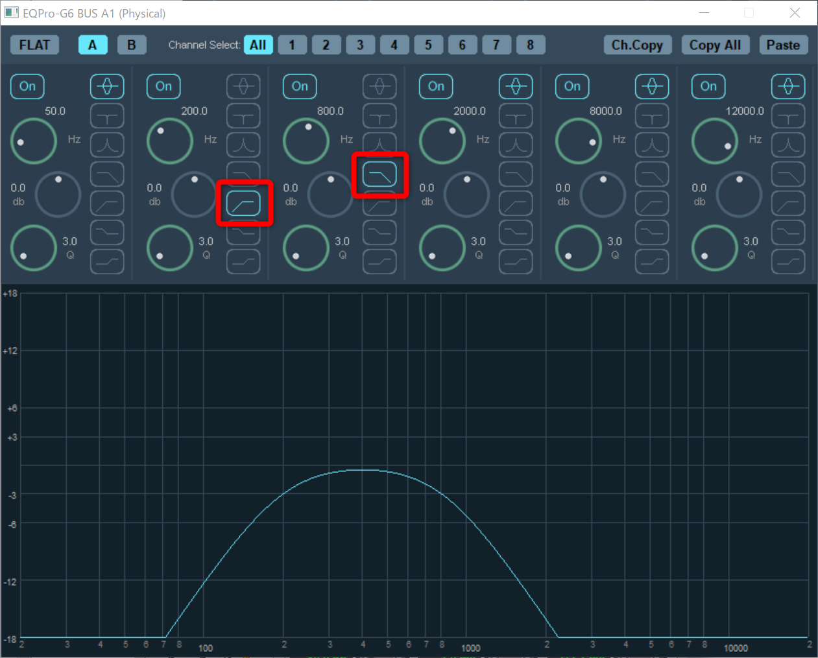Toggle the On switch for the 50 Hz band
Viewport: 818px width, 658px height.
click(x=27, y=86)
